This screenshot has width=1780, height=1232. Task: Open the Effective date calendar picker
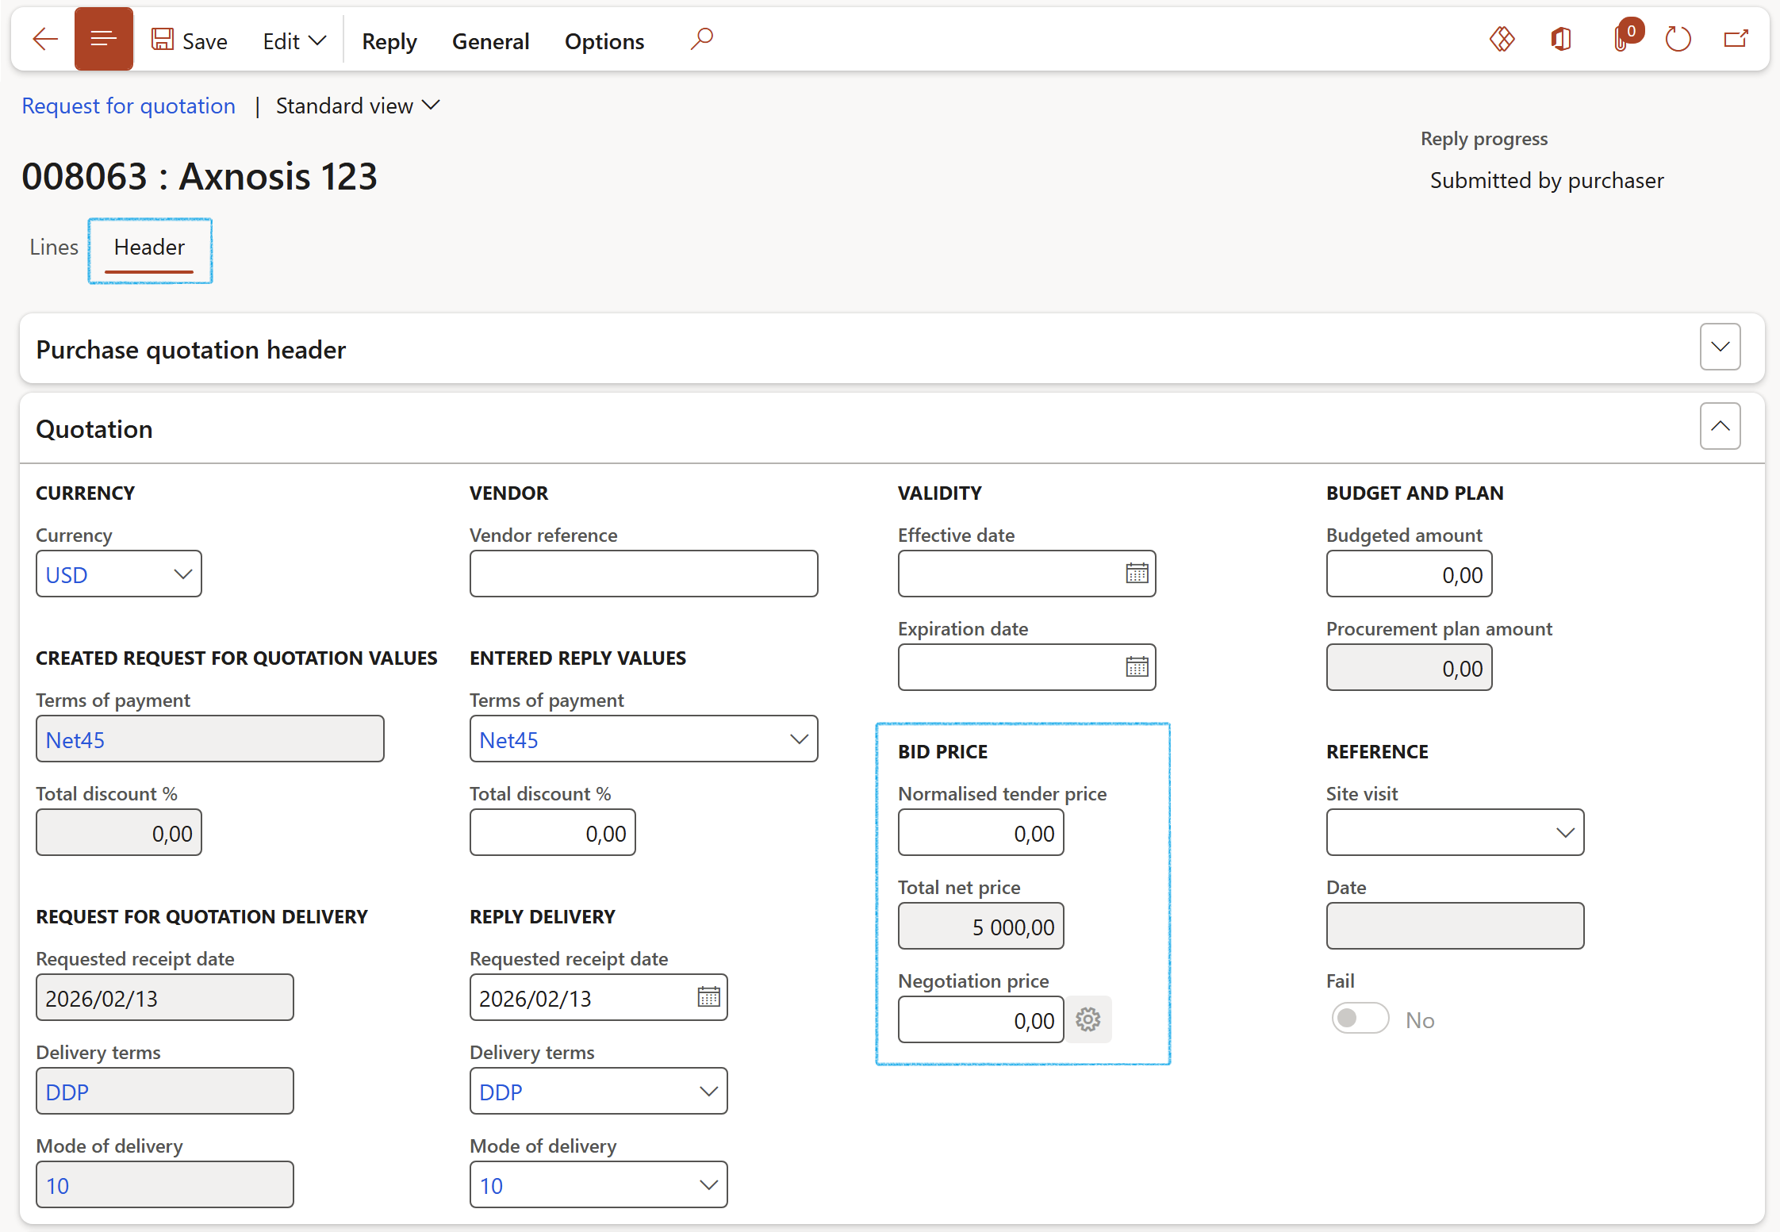point(1136,574)
